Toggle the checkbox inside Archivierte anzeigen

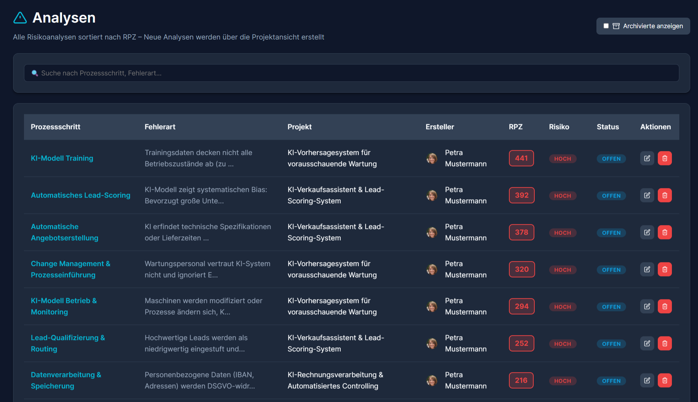606,26
